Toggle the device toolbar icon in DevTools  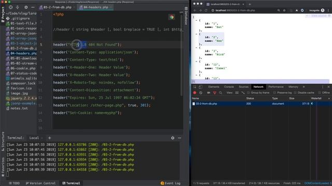point(200,87)
